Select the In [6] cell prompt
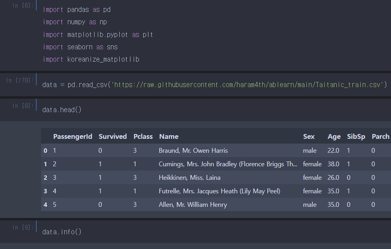Screen dimensions: 391x249 (x=23, y=6)
